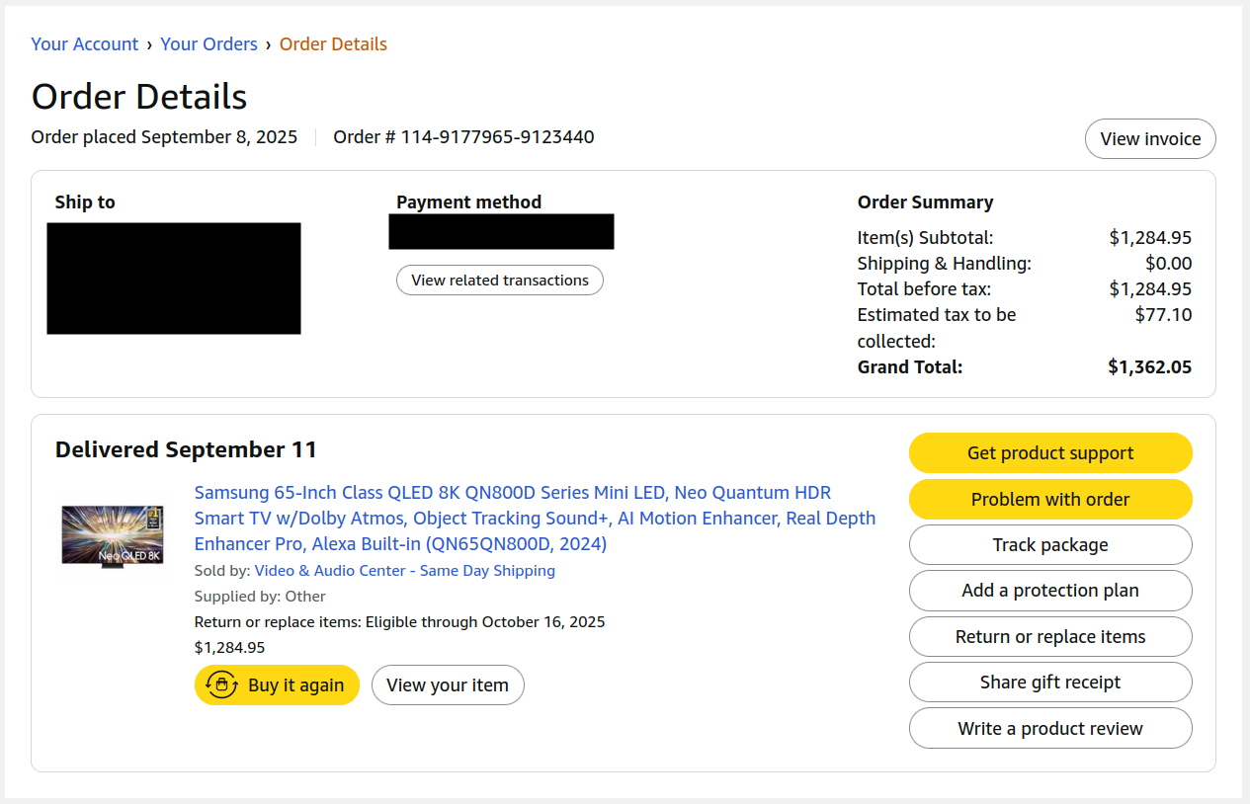
Task: Open Get product support
Action: click(x=1049, y=452)
